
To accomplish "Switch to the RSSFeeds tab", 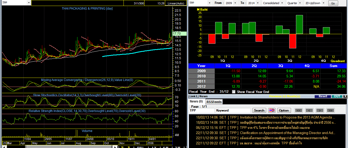I will coord(214,102).
